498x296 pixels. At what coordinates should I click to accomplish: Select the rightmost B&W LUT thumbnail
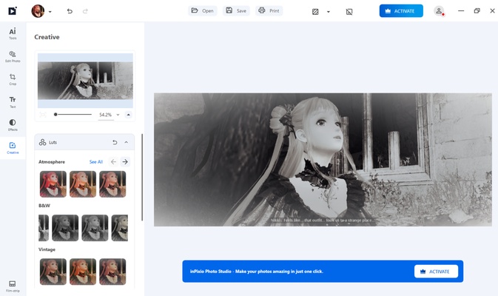point(120,228)
